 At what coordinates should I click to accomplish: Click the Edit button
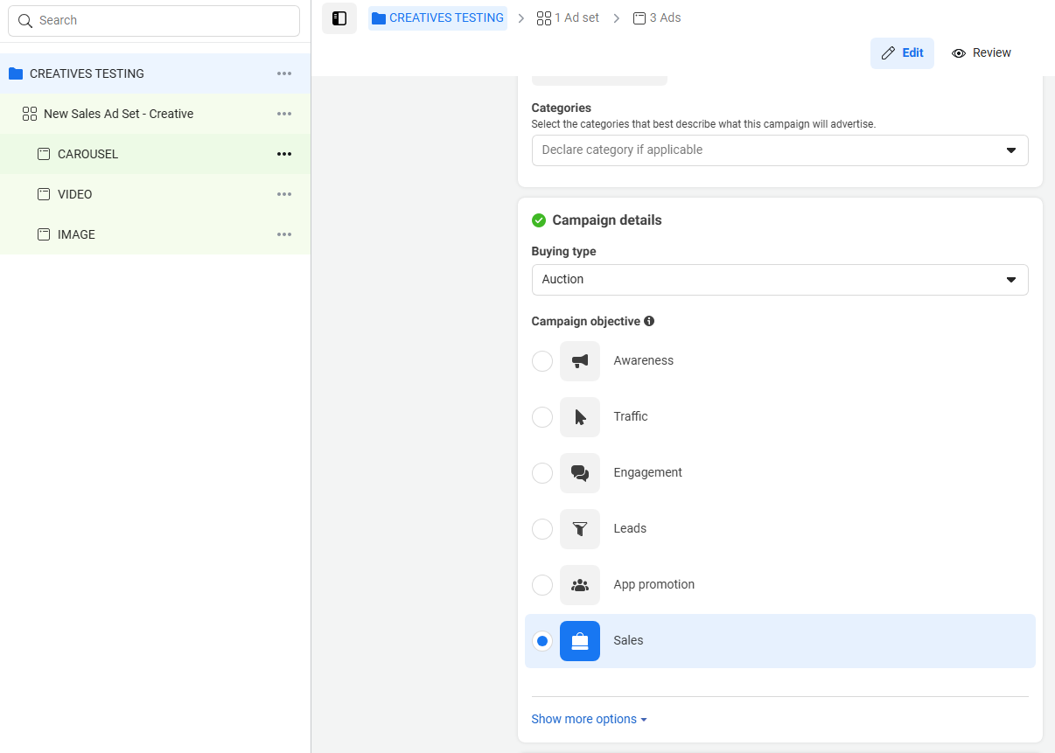(x=902, y=53)
